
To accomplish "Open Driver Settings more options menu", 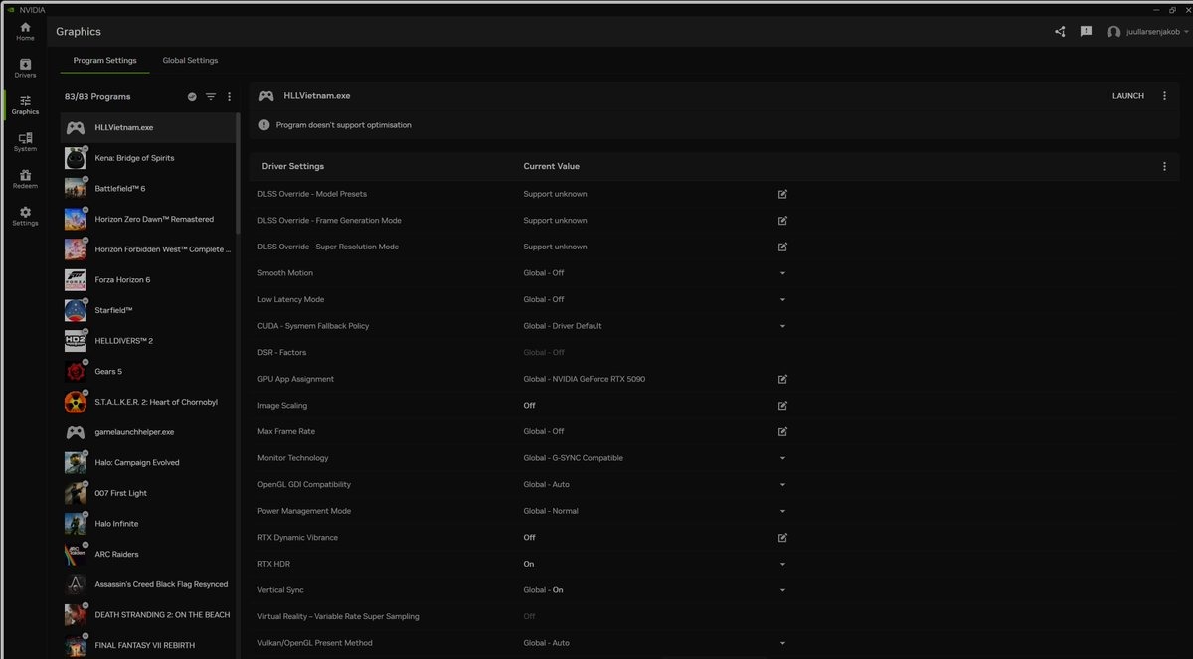I will pyautogui.click(x=1164, y=166).
